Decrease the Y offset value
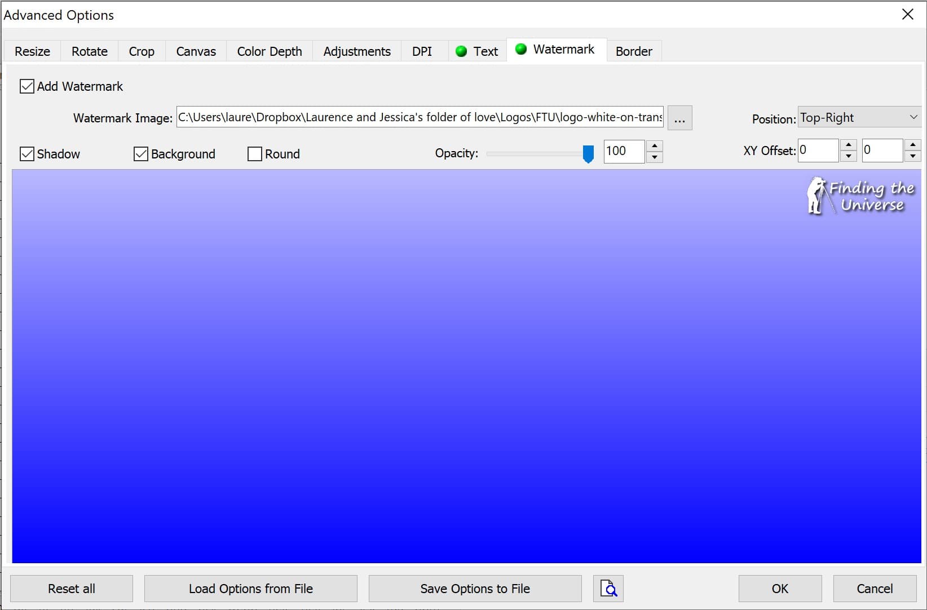Viewport: 927px width, 610px height. [x=912, y=157]
